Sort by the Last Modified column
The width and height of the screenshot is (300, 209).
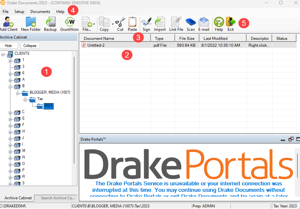point(223,38)
